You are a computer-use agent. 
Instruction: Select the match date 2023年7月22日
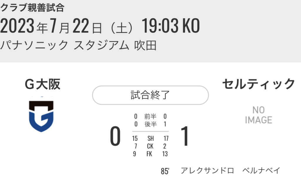click(51, 27)
